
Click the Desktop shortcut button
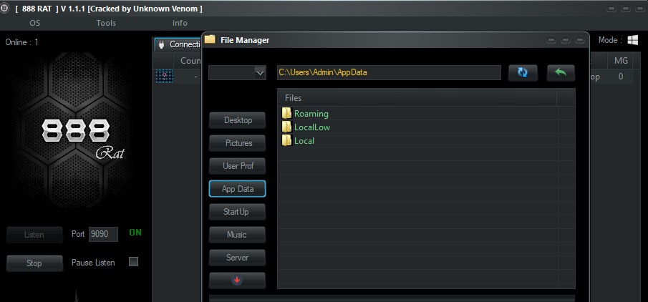237,120
